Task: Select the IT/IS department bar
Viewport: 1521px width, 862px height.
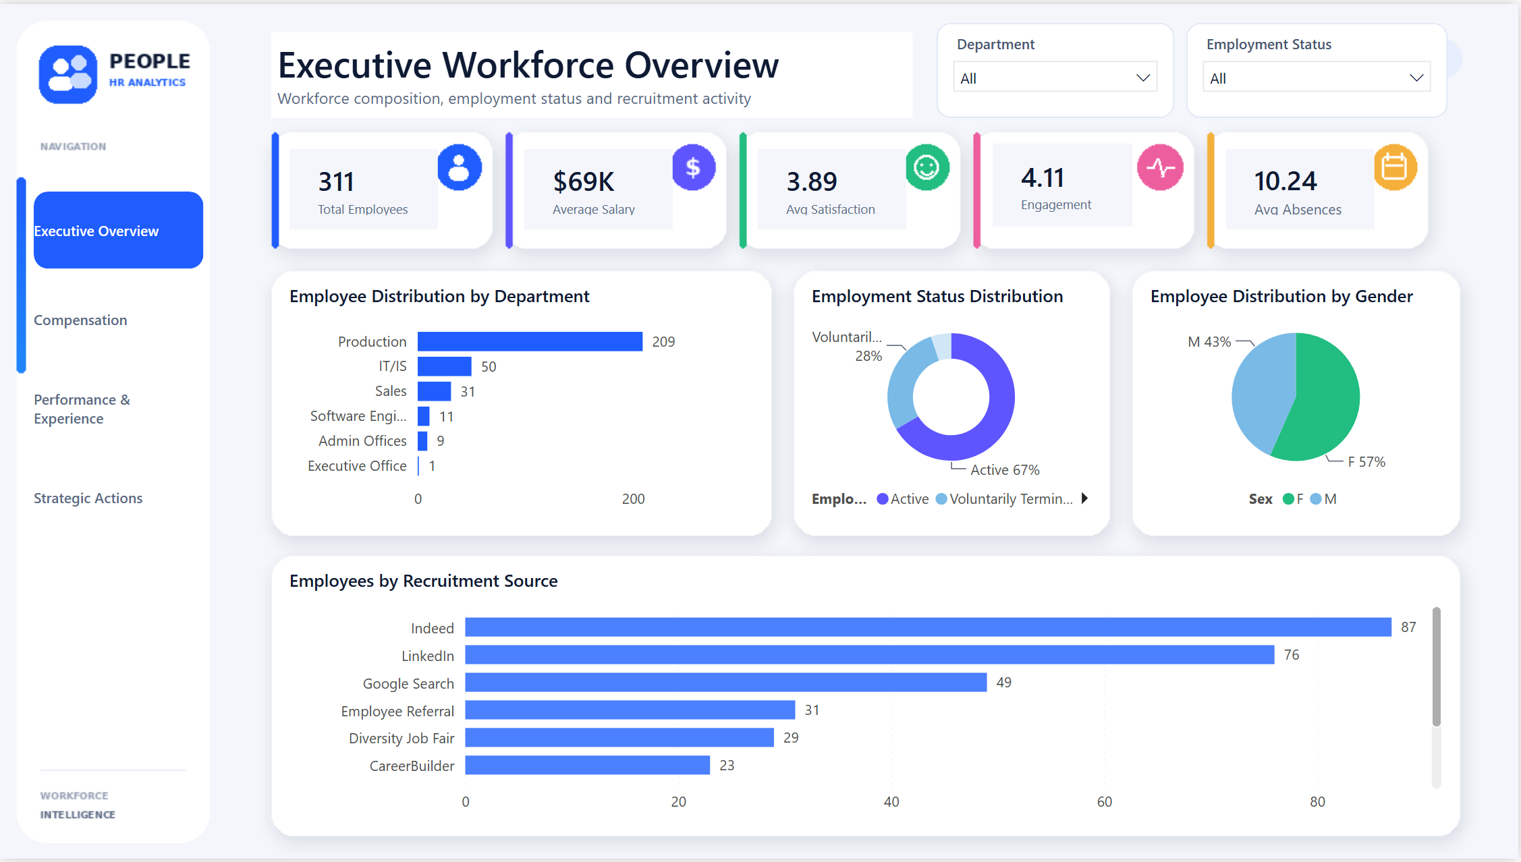Action: (x=444, y=366)
